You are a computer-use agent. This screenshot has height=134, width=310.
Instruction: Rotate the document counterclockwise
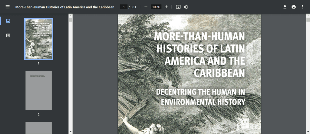[x=186, y=7]
